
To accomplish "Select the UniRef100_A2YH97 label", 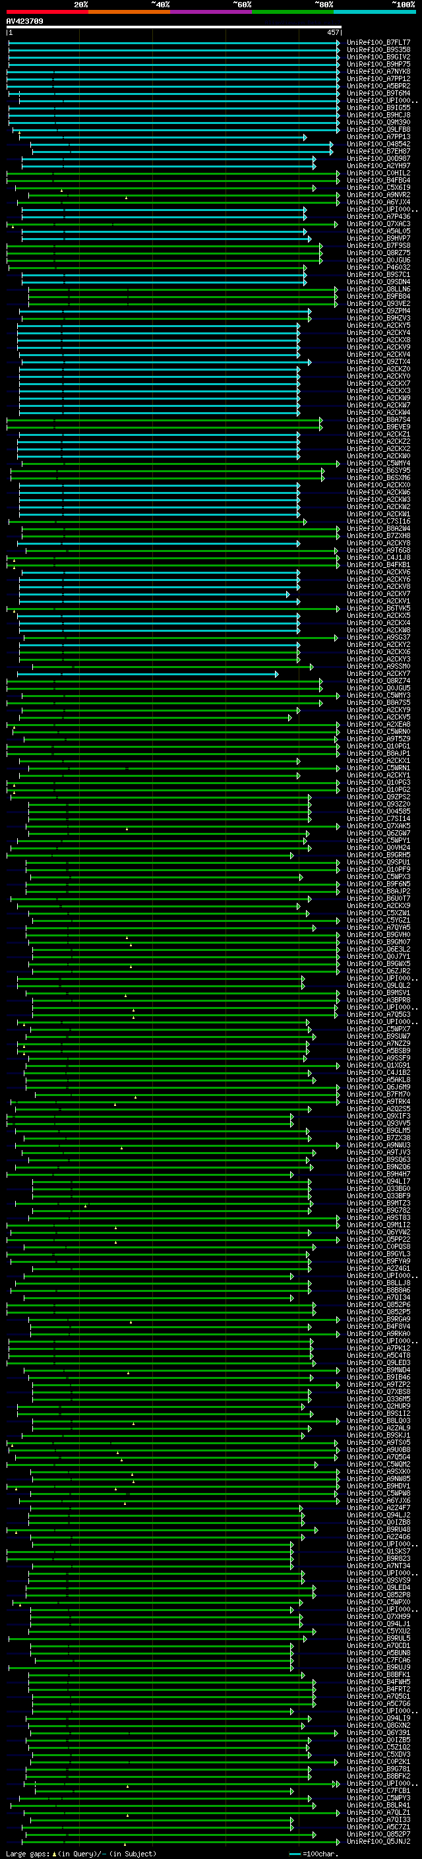I will [x=378, y=166].
